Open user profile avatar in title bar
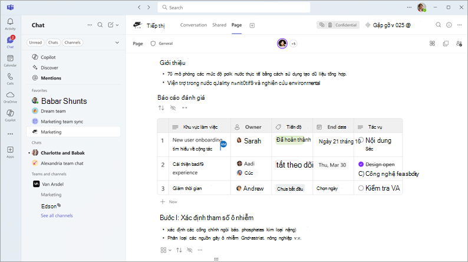The image size is (468, 262). point(421,7)
